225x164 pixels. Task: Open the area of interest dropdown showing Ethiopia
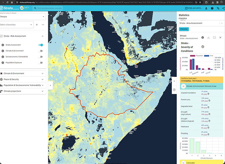click(23, 17)
